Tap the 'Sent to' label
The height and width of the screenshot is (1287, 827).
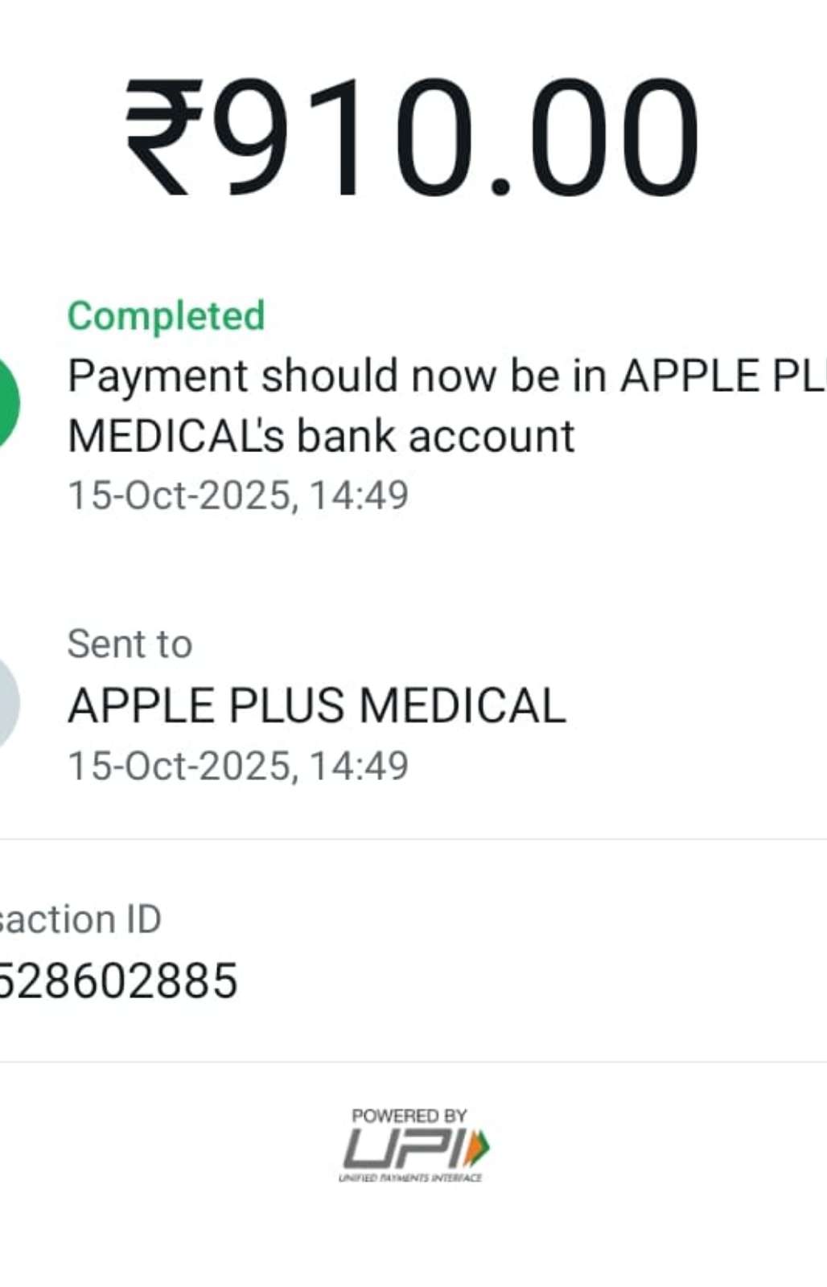click(x=130, y=643)
